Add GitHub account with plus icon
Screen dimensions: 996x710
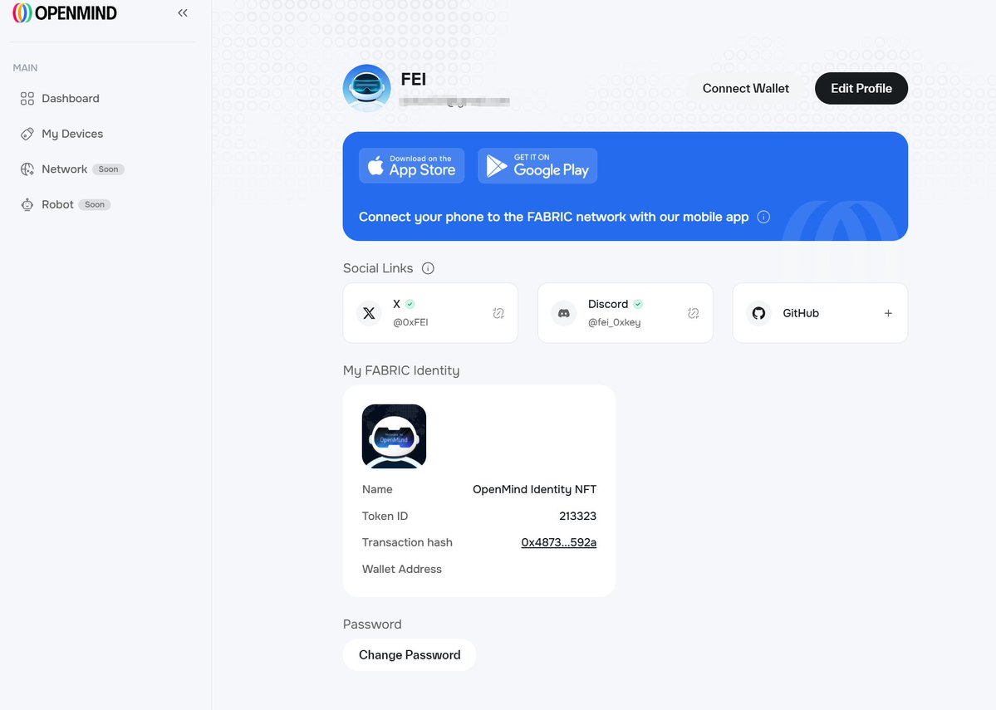(x=888, y=313)
